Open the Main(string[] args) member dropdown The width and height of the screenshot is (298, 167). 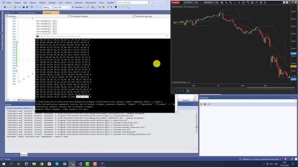(152, 16)
